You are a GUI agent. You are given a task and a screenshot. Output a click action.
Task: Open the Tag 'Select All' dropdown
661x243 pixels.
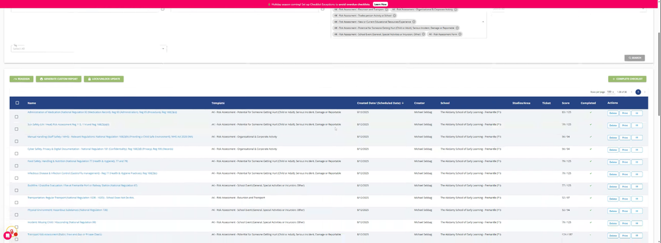coord(89,48)
